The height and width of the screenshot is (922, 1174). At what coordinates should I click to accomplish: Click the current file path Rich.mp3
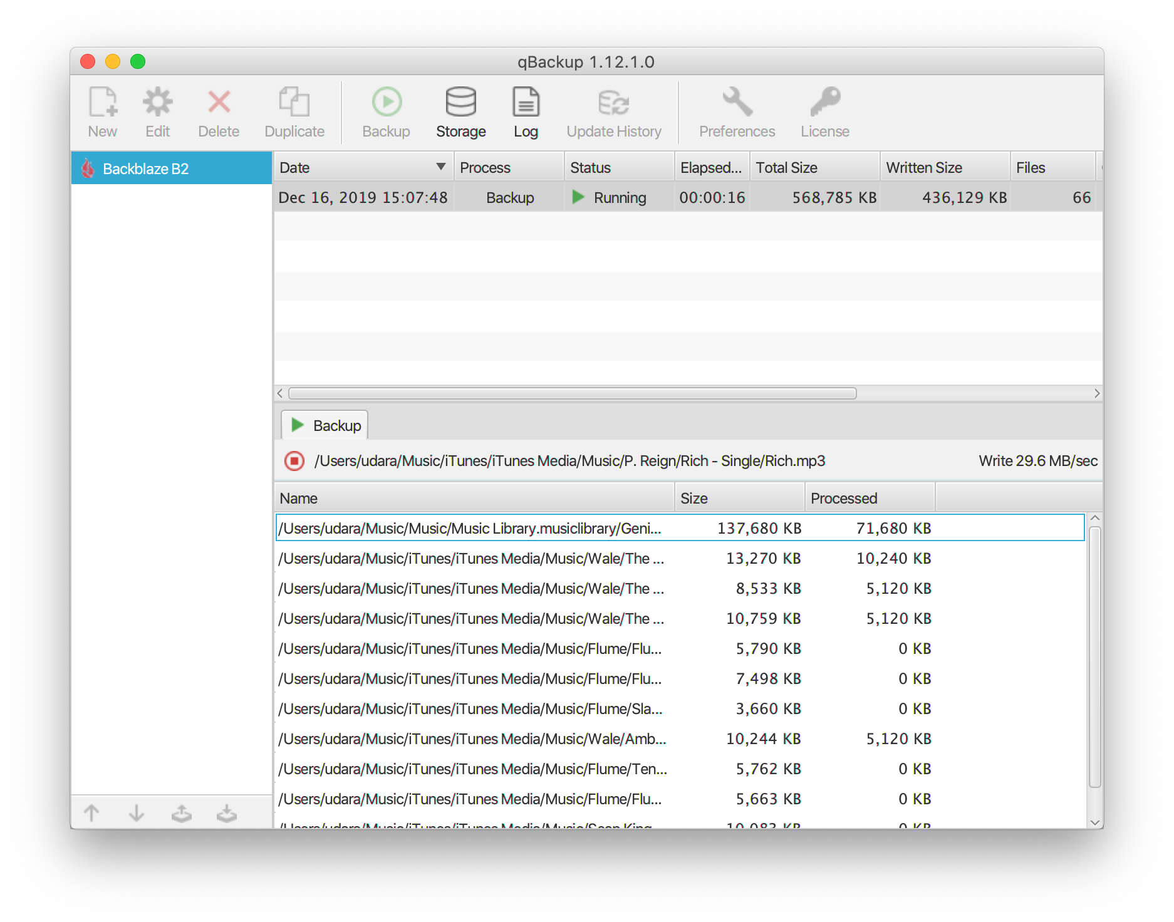pyautogui.click(x=569, y=461)
